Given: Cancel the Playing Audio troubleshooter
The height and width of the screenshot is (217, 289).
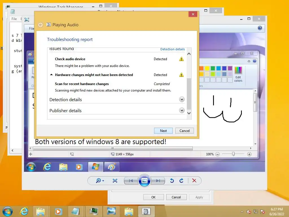Looking at the screenshot, I should (x=185, y=131).
